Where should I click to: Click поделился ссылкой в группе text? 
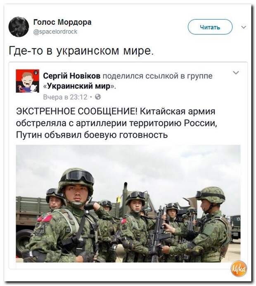(x=158, y=76)
